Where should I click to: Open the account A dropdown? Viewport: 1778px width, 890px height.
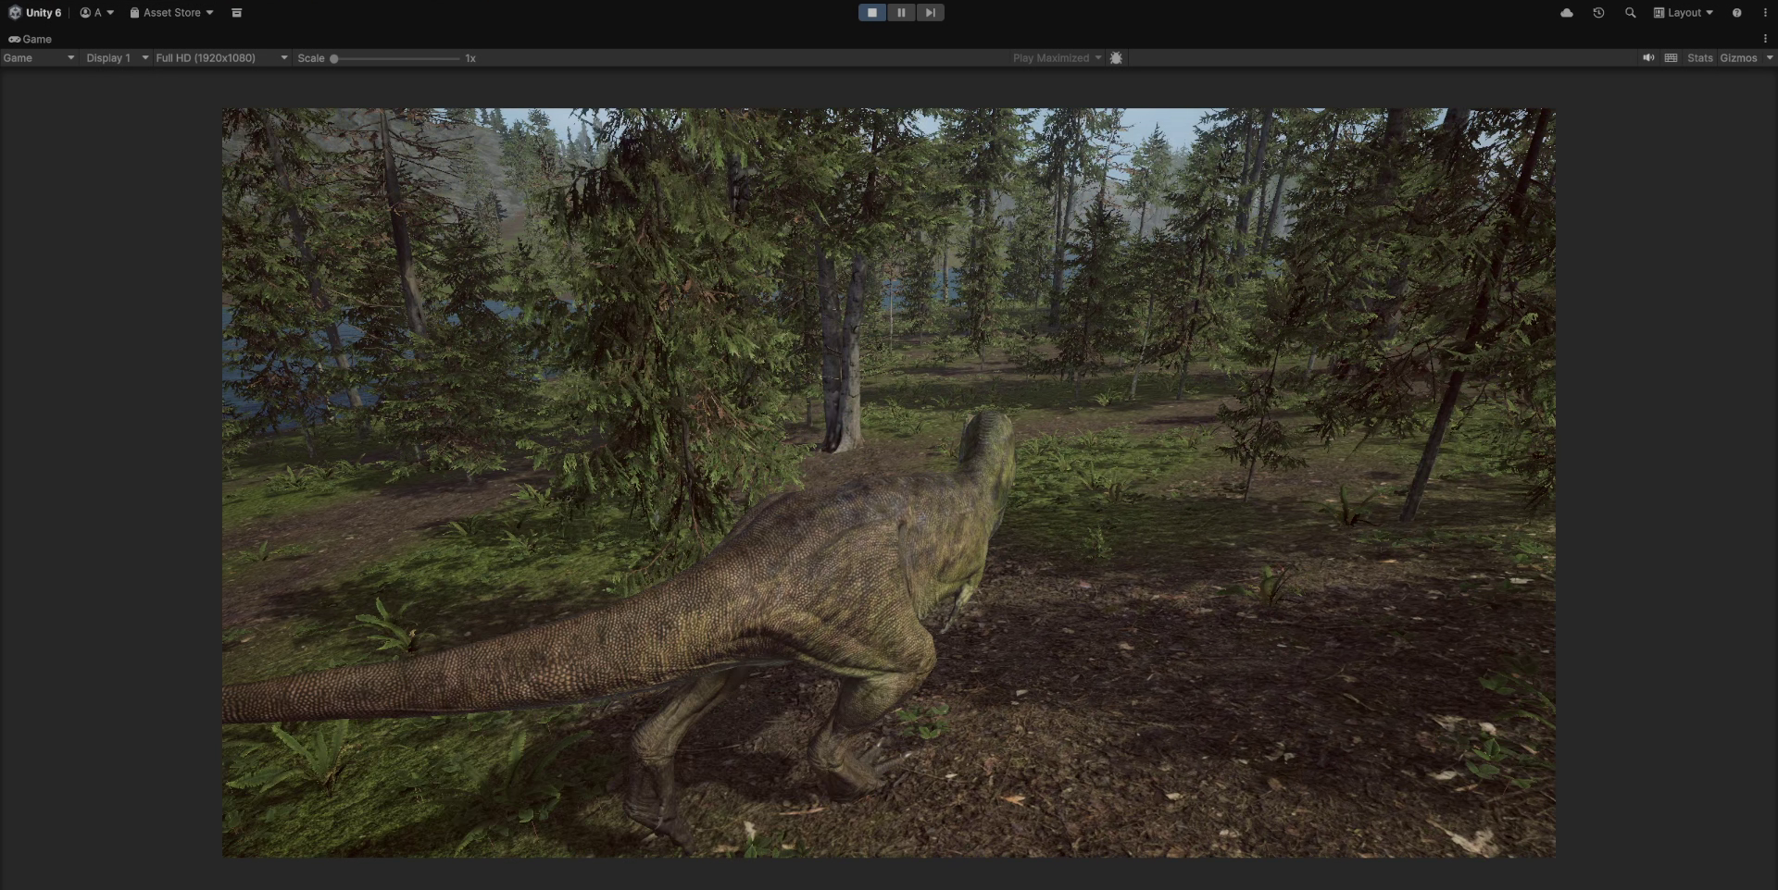(x=97, y=13)
